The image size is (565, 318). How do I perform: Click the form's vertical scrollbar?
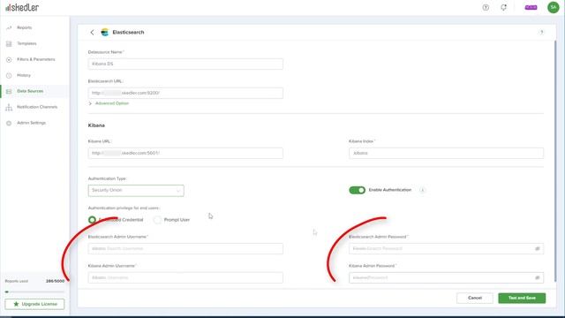pos(555,161)
